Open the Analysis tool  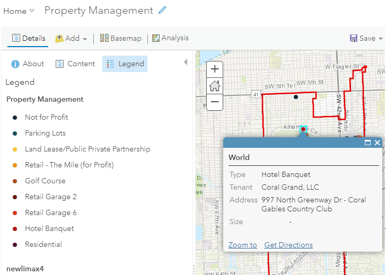170,38
